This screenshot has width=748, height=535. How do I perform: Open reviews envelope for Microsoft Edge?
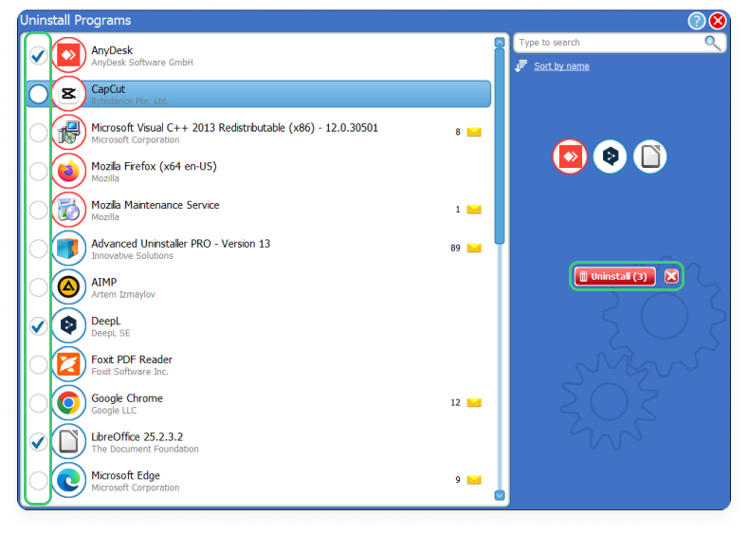point(474,480)
